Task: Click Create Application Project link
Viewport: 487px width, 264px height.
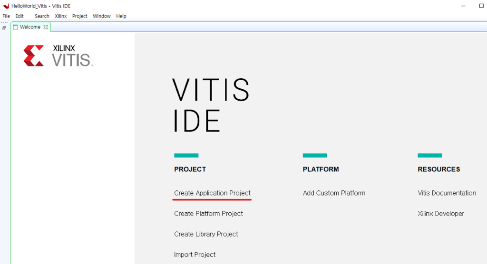Action: point(212,193)
